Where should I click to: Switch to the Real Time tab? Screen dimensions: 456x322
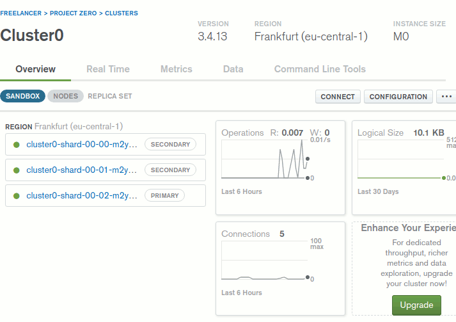(108, 69)
